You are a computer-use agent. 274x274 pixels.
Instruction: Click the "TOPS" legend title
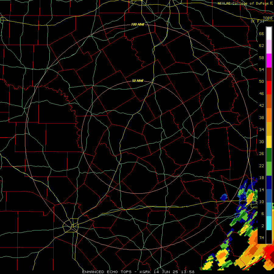point(268,18)
